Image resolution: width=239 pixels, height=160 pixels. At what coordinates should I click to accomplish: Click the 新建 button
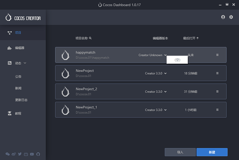click(x=212, y=152)
